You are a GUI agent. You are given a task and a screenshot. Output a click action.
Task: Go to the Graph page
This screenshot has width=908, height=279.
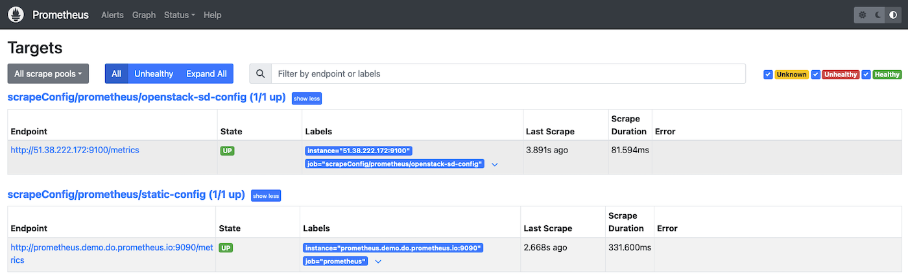144,15
